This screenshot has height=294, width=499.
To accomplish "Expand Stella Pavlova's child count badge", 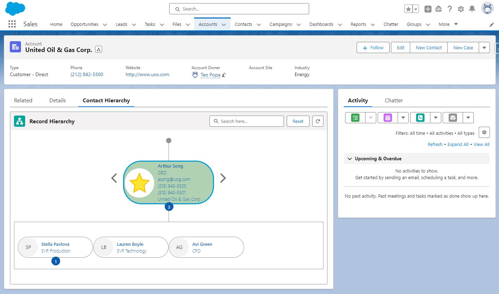I will coord(56,261).
